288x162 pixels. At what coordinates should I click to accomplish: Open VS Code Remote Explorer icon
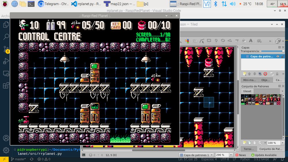click(6, 73)
